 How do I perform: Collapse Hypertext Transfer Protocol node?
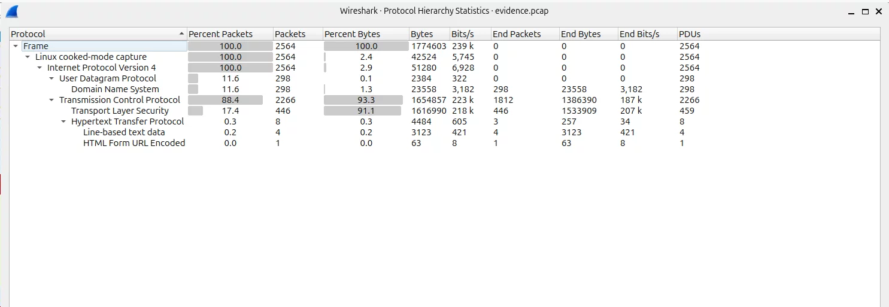63,121
